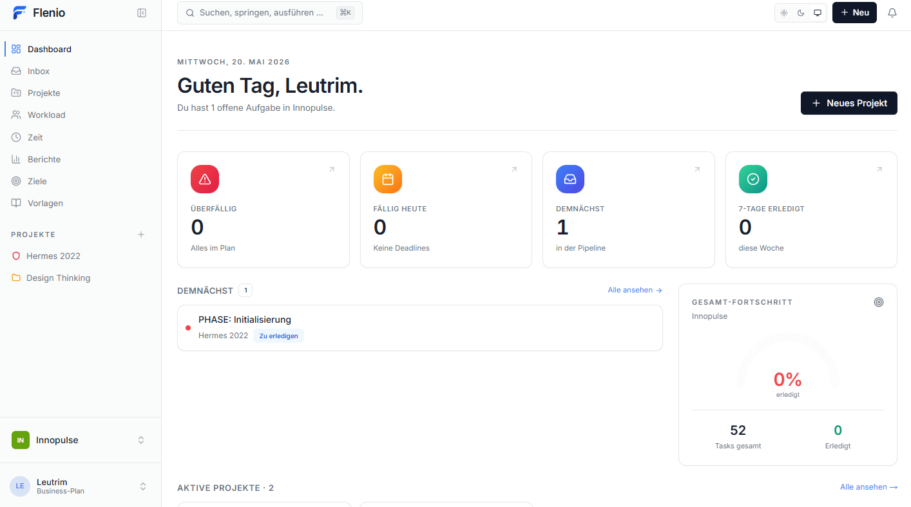Open Dashboard in the sidebar

(x=81, y=49)
